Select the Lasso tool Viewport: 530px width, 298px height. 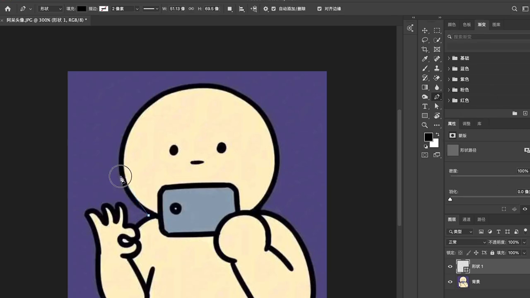coord(425,40)
